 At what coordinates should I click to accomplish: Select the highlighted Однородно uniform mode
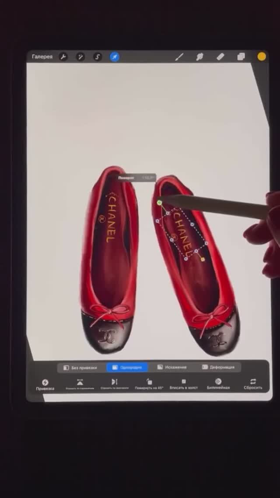coord(127,367)
